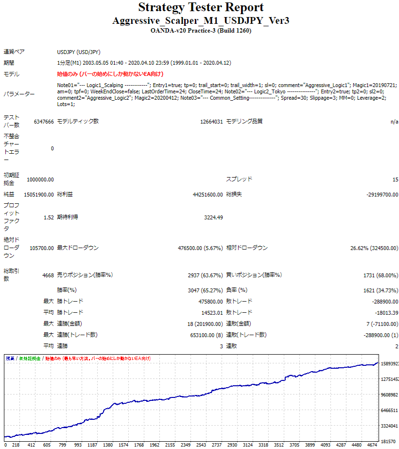Click the blue 残高 chart legend label
The width and height of the screenshot is (399, 449).
[10, 359]
